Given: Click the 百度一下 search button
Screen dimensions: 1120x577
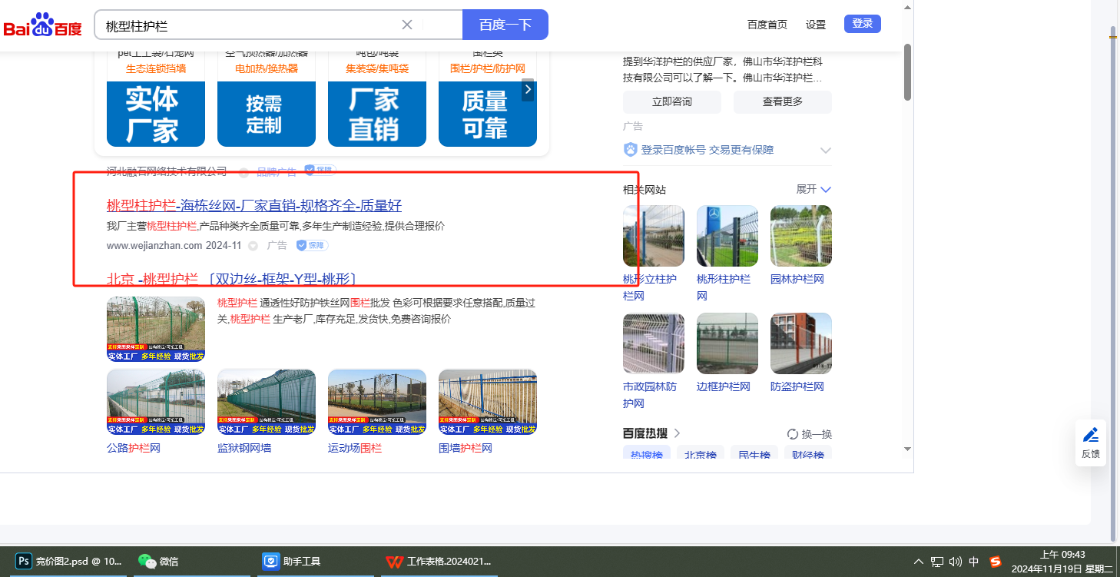Looking at the screenshot, I should [x=505, y=25].
